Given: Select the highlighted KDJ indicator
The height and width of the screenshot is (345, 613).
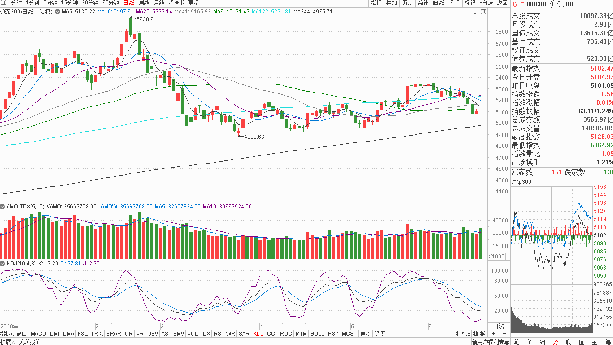Looking at the screenshot, I should pos(258,334).
